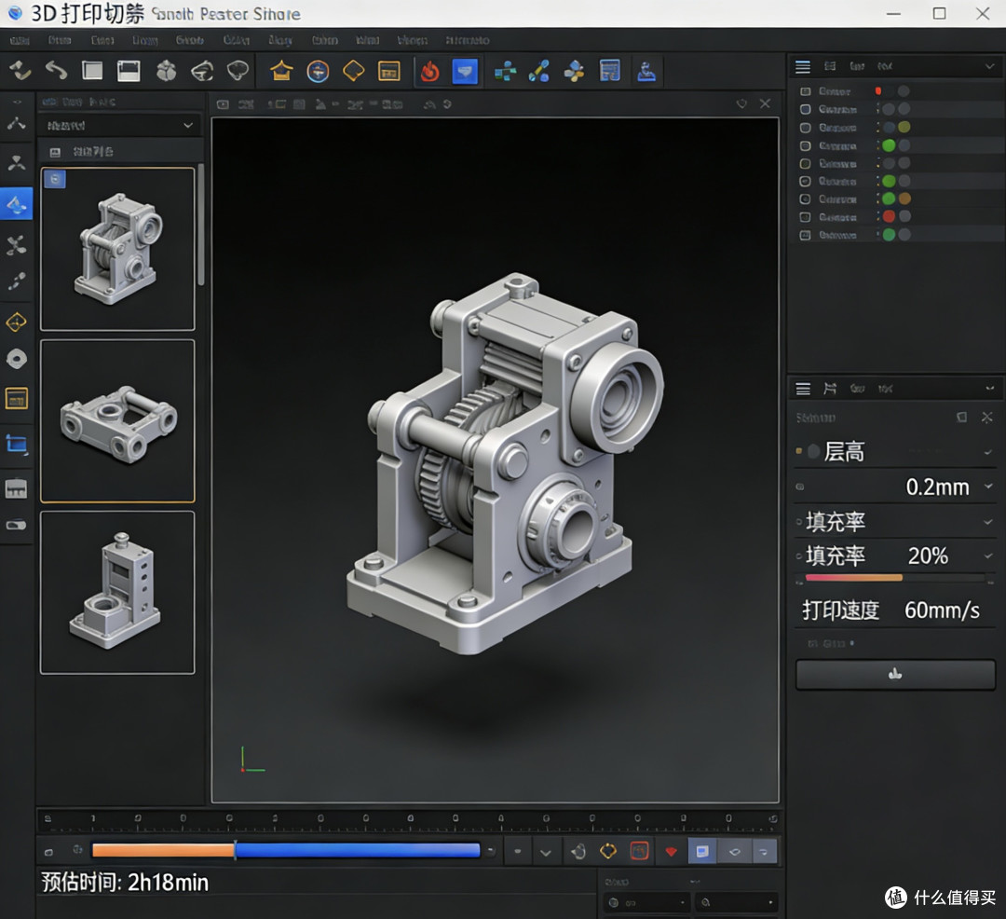Toggle checkbox of layer row with orange dot
The height and width of the screenshot is (919, 1006).
click(x=805, y=199)
